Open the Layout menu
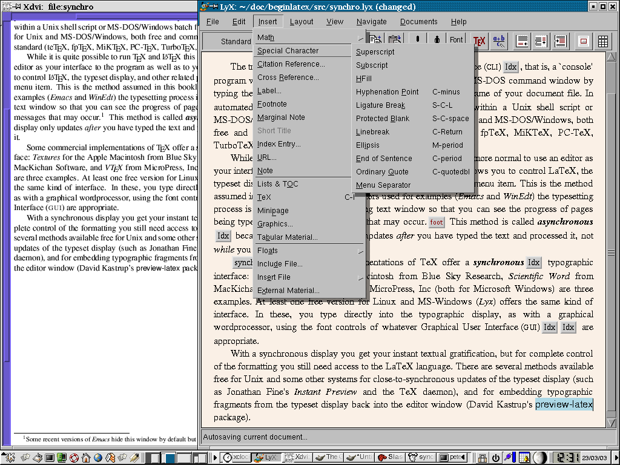Viewport: 620px width, 465px height. 301,22
